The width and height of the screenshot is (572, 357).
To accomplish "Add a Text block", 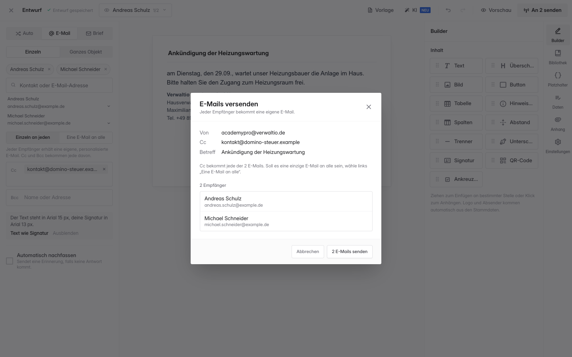I will (x=456, y=66).
